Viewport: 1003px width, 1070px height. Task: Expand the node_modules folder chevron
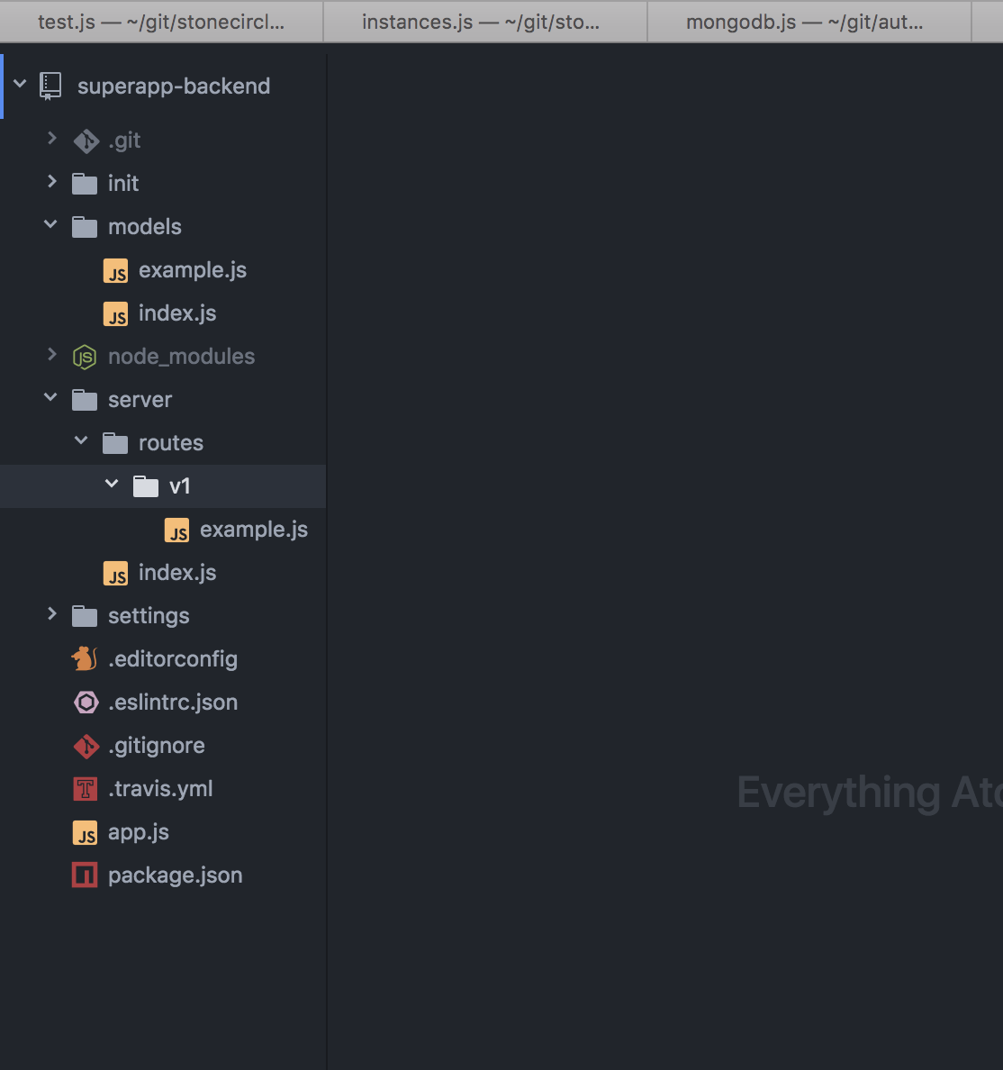(x=52, y=354)
